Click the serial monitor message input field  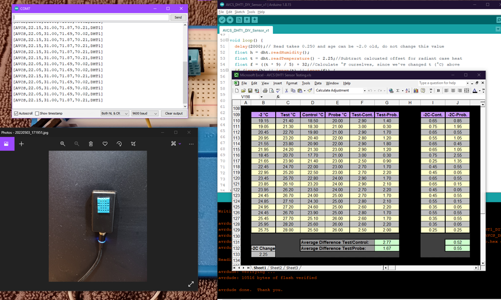pyautogui.click(x=91, y=17)
